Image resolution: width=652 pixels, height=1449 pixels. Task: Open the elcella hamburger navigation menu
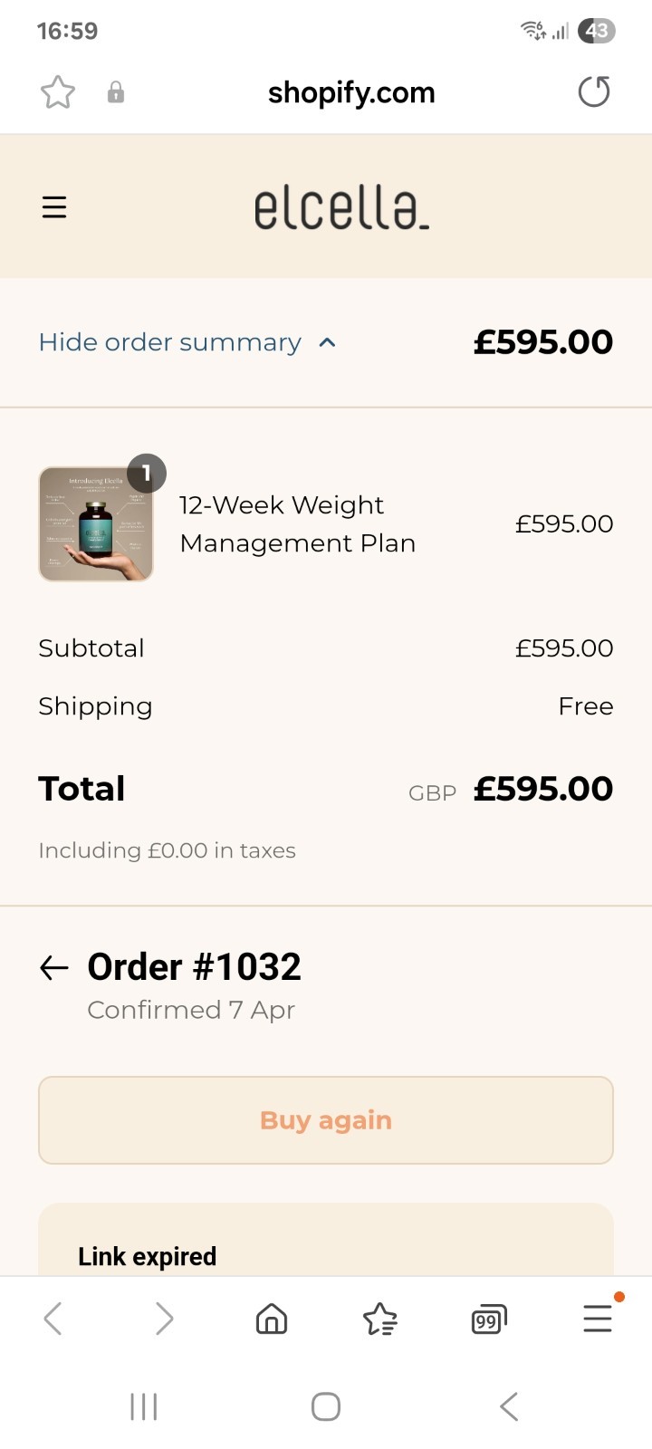tap(54, 206)
